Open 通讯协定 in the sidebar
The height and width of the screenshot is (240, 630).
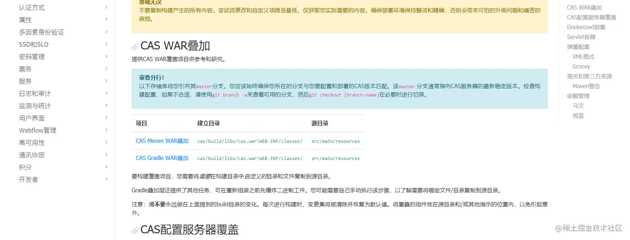click(32, 155)
